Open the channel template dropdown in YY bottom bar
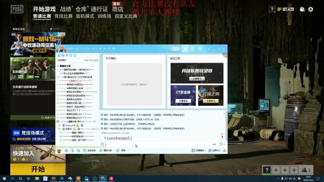Screen dimensions: 324x182 [199, 150]
